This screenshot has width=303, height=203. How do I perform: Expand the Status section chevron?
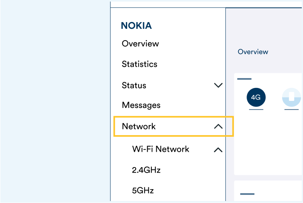[x=218, y=85]
